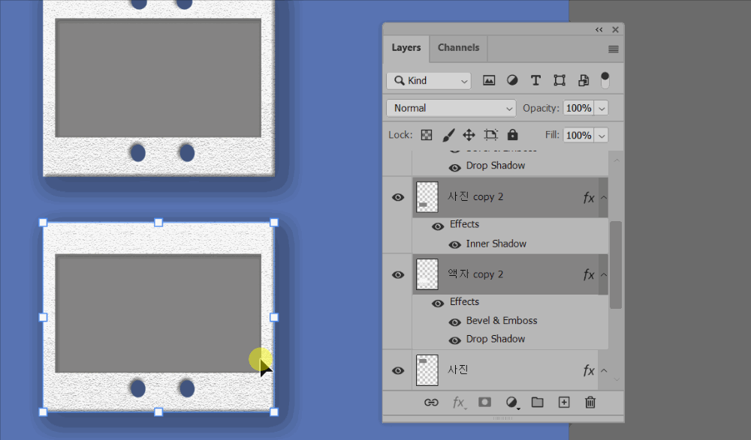The image size is (751, 440).
Task: Click layers list scroll up arrow
Action: click(x=617, y=160)
